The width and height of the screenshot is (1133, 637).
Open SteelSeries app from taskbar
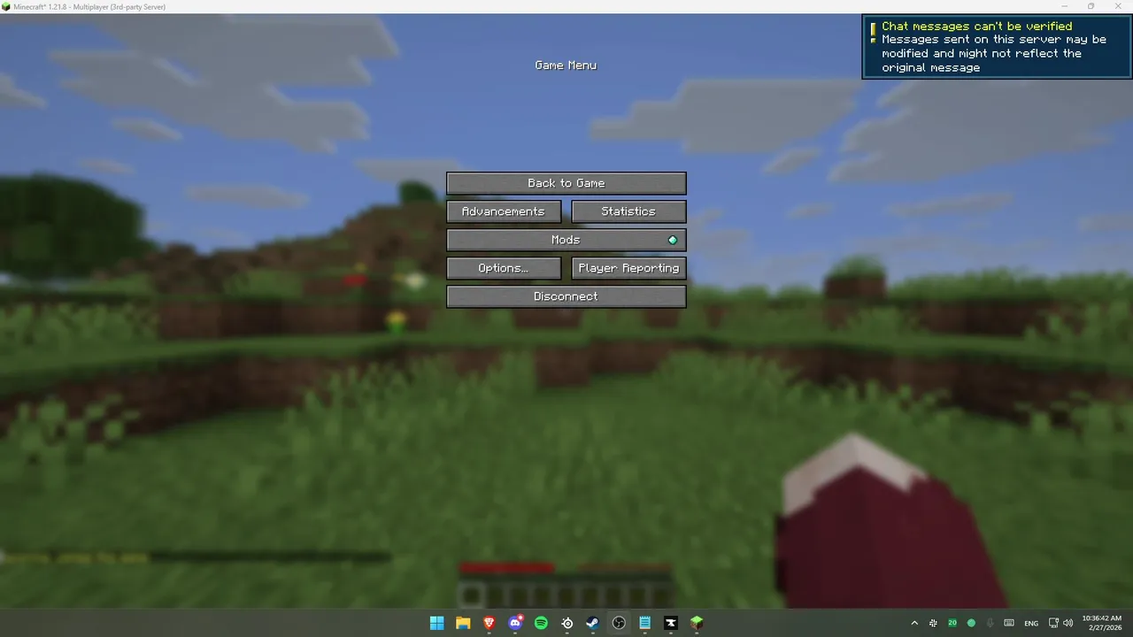click(x=567, y=623)
